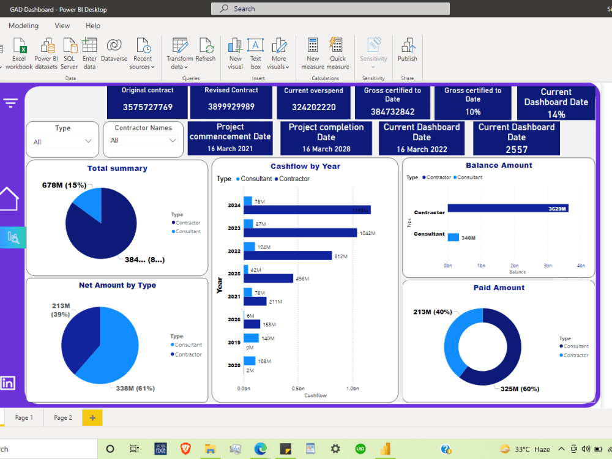Open the Enter data table icon
The width and height of the screenshot is (612, 459).
coord(89,54)
